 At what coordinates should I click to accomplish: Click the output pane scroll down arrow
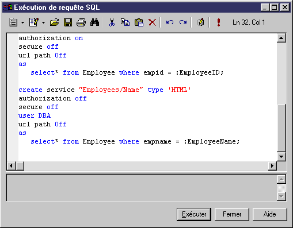(281, 196)
